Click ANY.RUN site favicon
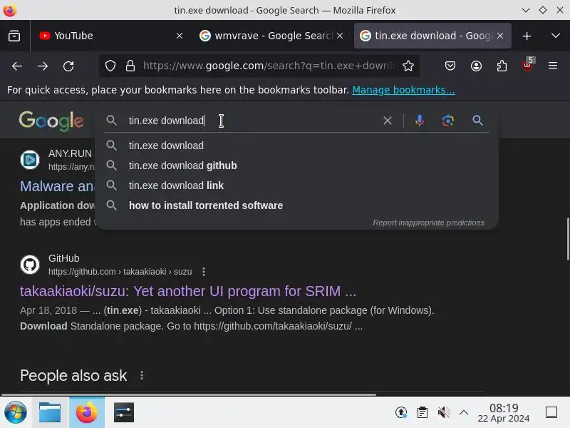The image size is (570, 428). pos(30,159)
